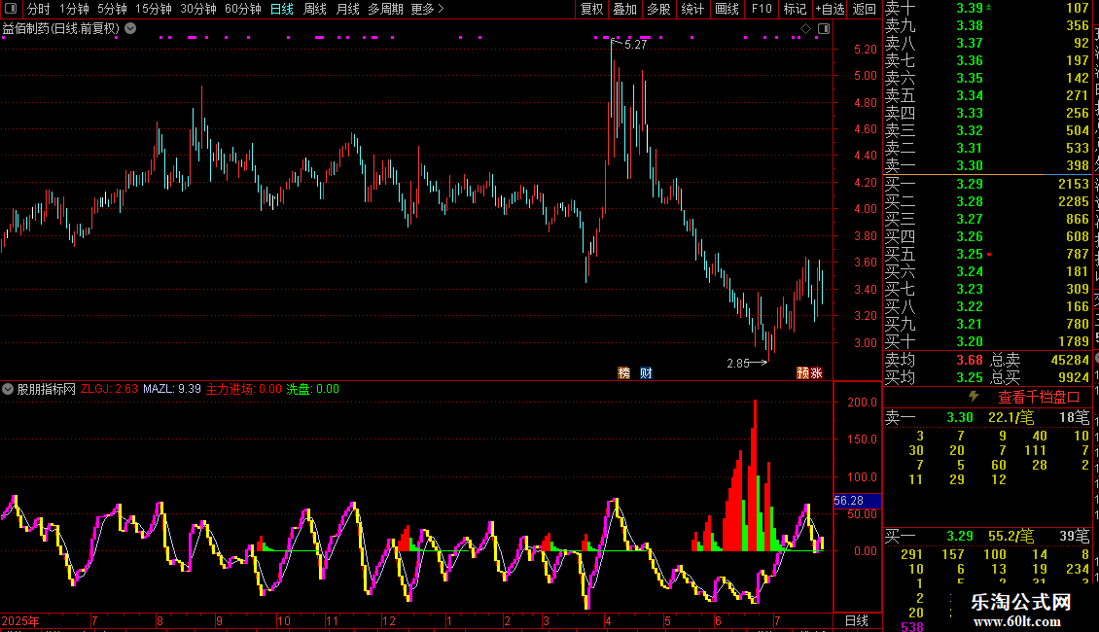
Task: Click the 总买 9924 total buy value
Action: point(1040,377)
